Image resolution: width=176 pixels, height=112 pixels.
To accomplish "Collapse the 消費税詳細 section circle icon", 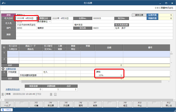I will (x=3, y=69).
